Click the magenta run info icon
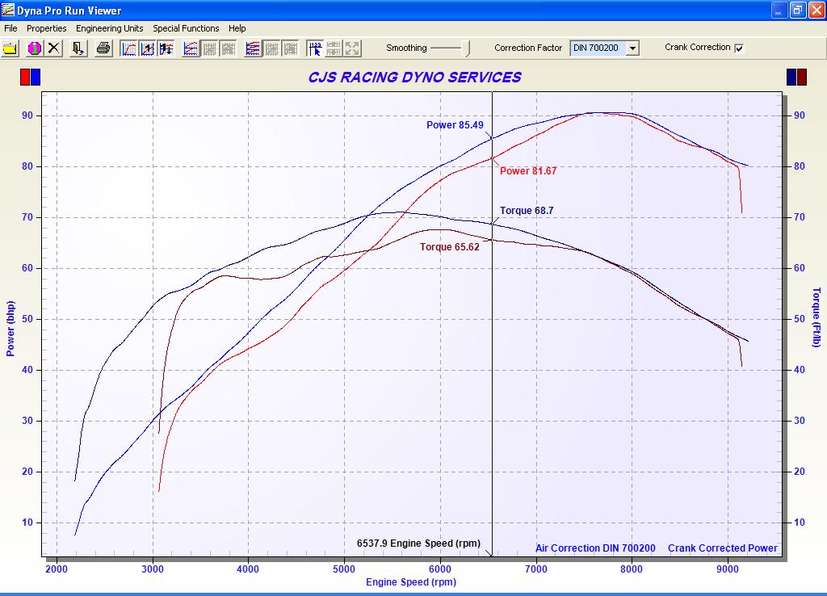827x596 pixels. [x=34, y=48]
